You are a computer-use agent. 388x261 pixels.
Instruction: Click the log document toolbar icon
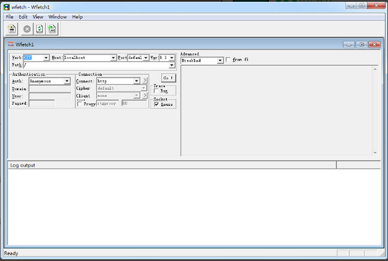click(x=52, y=29)
